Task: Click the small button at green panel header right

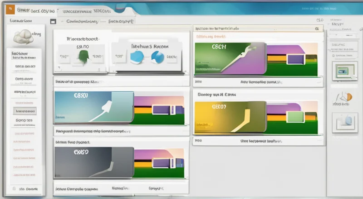Action: (x=319, y=28)
